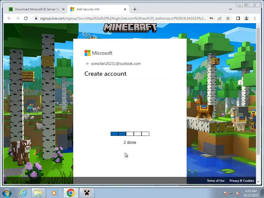Viewport: 264px width, 198px height.
Task: Click Chrome icon on taskbar
Action: [71, 193]
